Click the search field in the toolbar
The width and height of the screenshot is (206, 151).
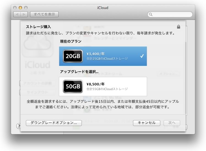170,14
